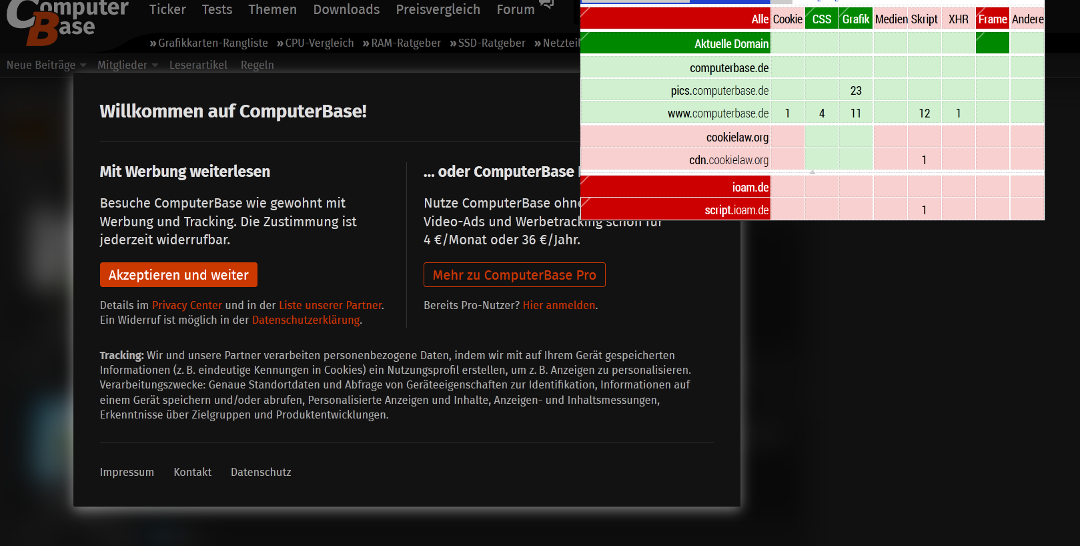Viewport: 1080px width, 546px height.
Task: Open the Leserartikel forum link
Action: (x=198, y=65)
